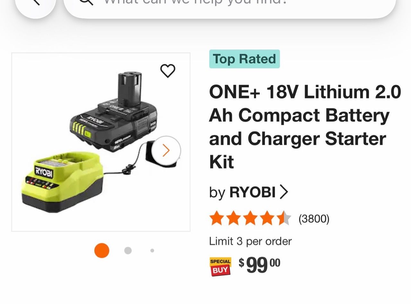This screenshot has height=305, width=411.
Task: Tap the ONE+ 18V Lithium product title
Action: coord(305,127)
